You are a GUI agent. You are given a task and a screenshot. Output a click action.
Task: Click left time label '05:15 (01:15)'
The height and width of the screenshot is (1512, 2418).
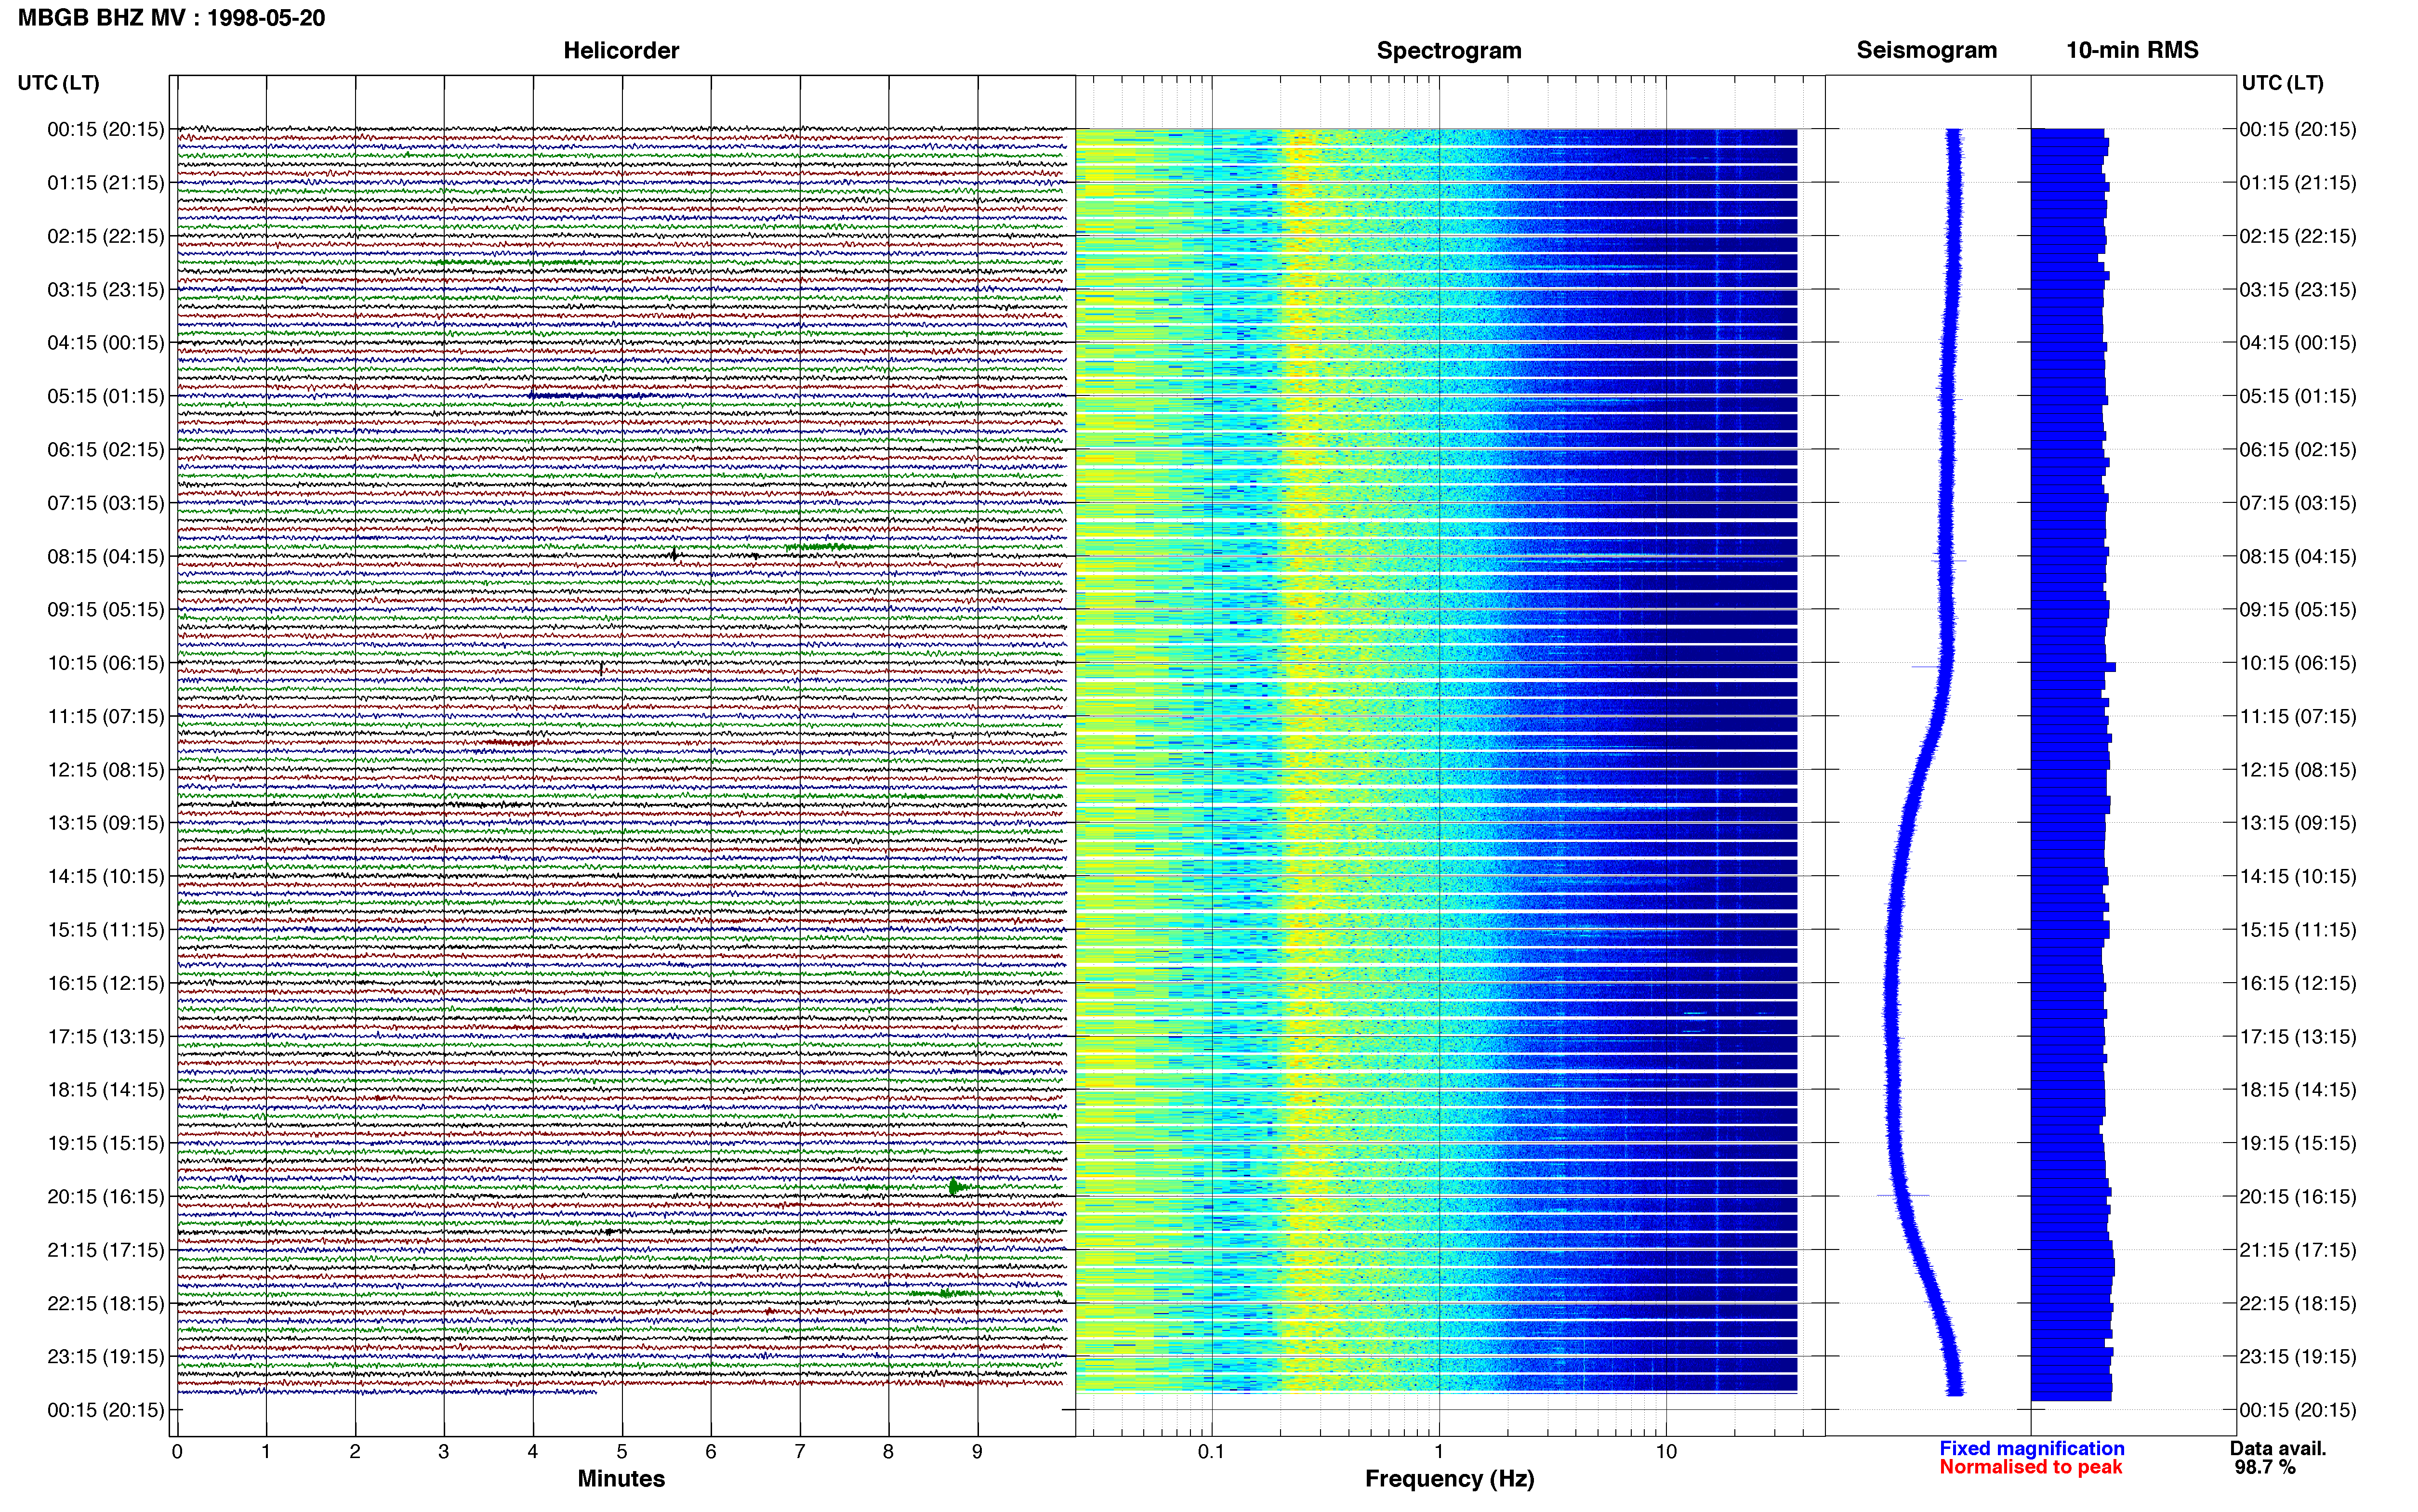coord(106,396)
